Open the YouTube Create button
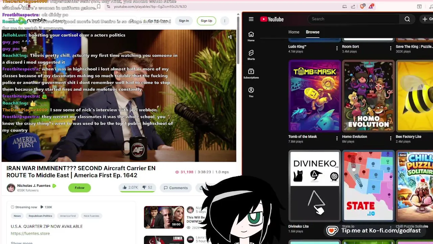 point(426,19)
